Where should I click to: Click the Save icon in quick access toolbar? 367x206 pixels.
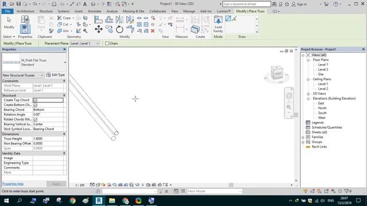(18, 4)
